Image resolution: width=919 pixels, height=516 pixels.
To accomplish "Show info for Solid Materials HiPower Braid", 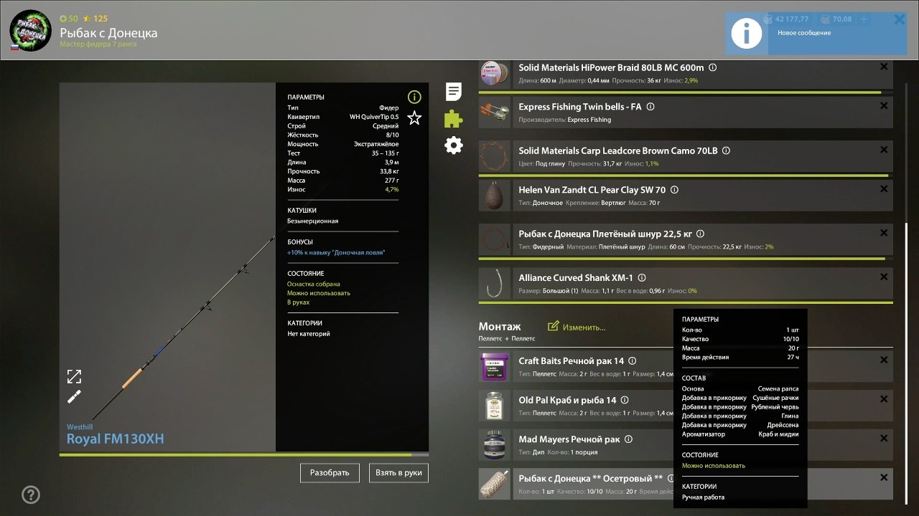I will (713, 67).
